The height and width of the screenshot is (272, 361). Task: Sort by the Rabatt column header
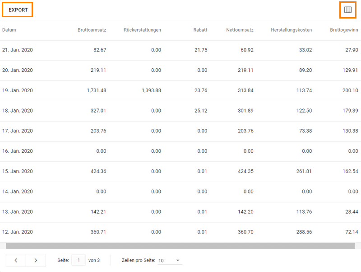tap(200, 30)
